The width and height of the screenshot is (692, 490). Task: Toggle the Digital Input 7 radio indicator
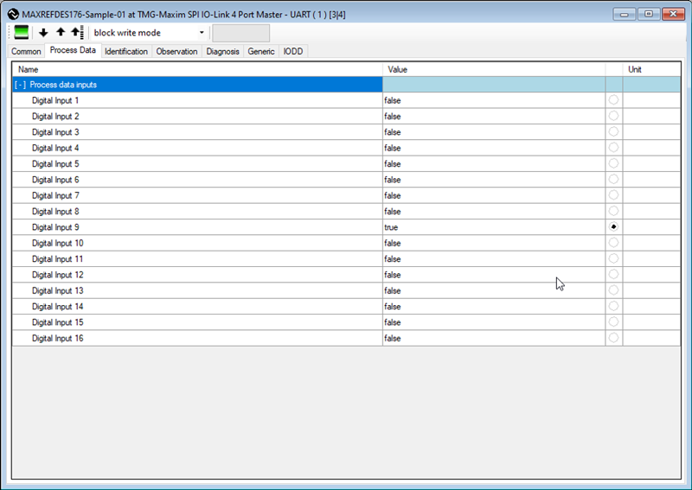613,195
